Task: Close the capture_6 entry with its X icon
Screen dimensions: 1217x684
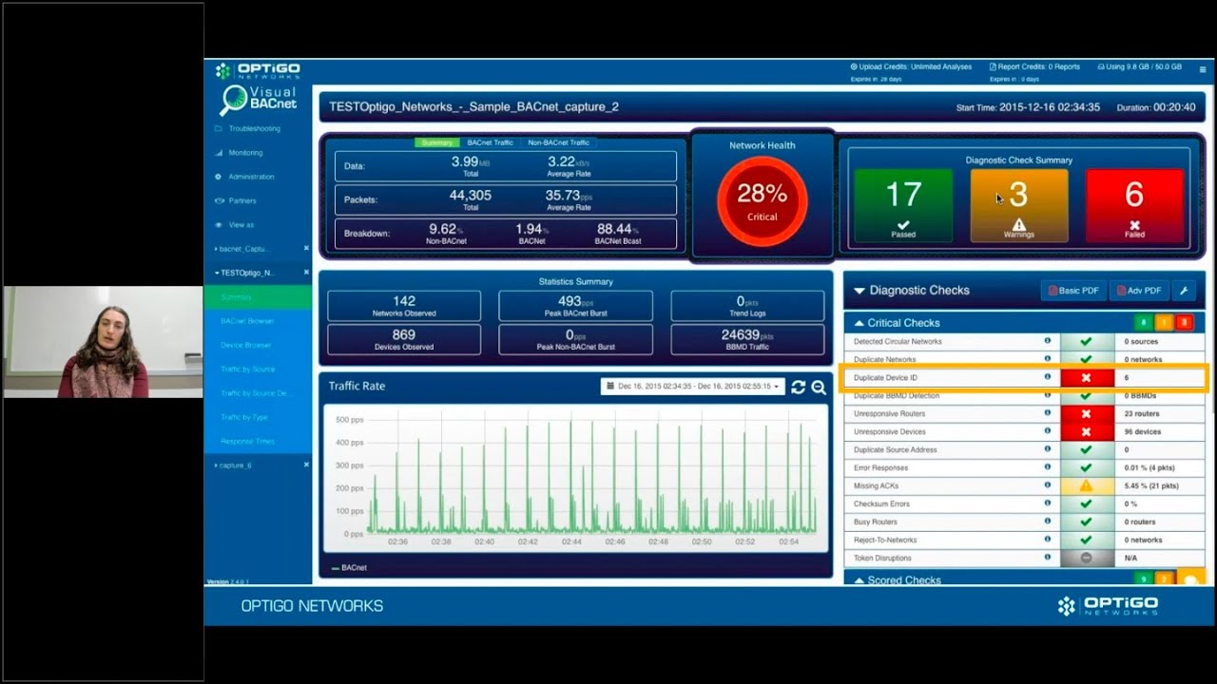Action: 306,465
